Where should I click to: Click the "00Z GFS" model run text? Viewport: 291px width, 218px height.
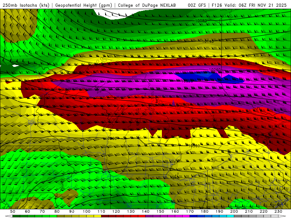tap(197, 5)
